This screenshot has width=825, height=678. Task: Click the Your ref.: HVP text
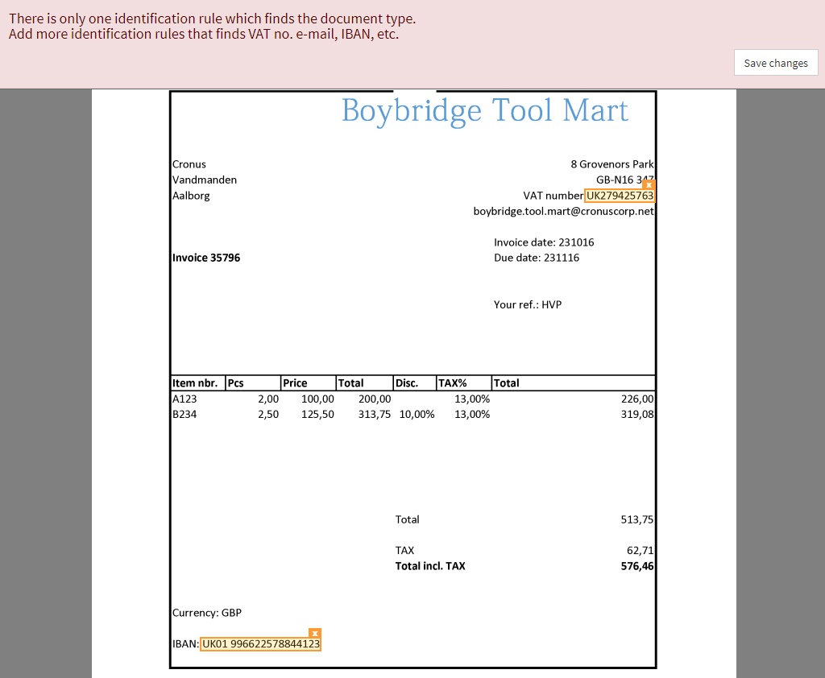[x=528, y=304]
